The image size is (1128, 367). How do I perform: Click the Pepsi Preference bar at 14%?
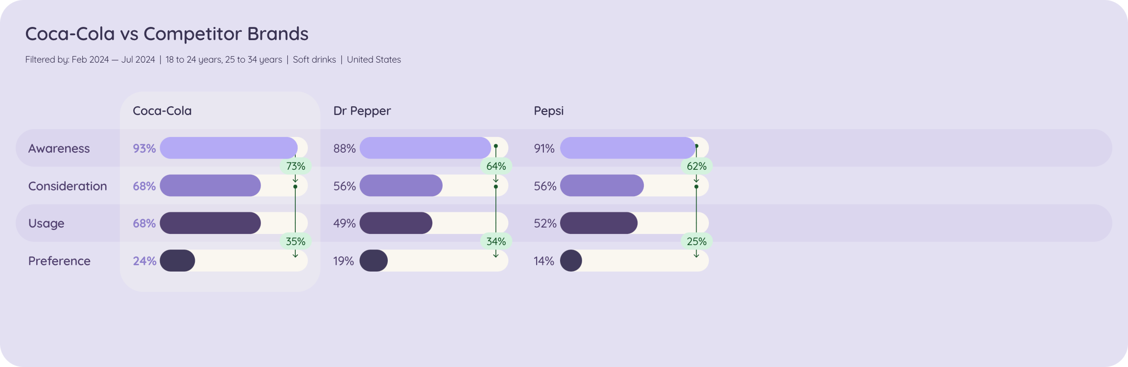[x=571, y=261]
